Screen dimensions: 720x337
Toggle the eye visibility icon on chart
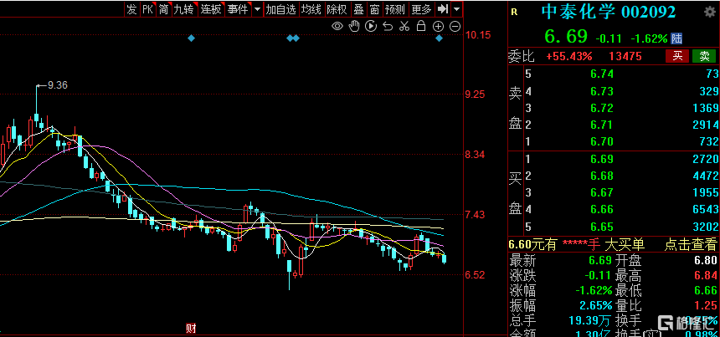point(337,26)
